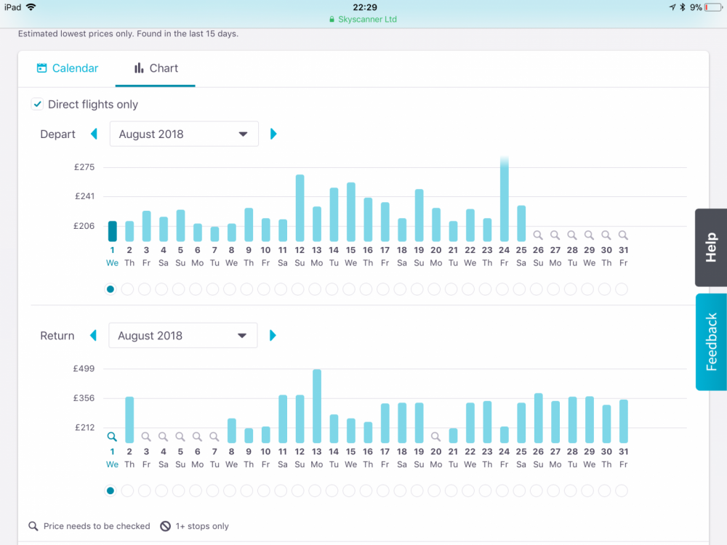Open the Help side tab
The width and height of the screenshot is (727, 545).
(711, 248)
